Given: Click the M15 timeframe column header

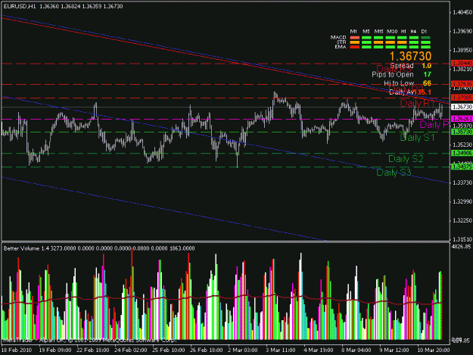Looking at the screenshot, I should [x=378, y=31].
